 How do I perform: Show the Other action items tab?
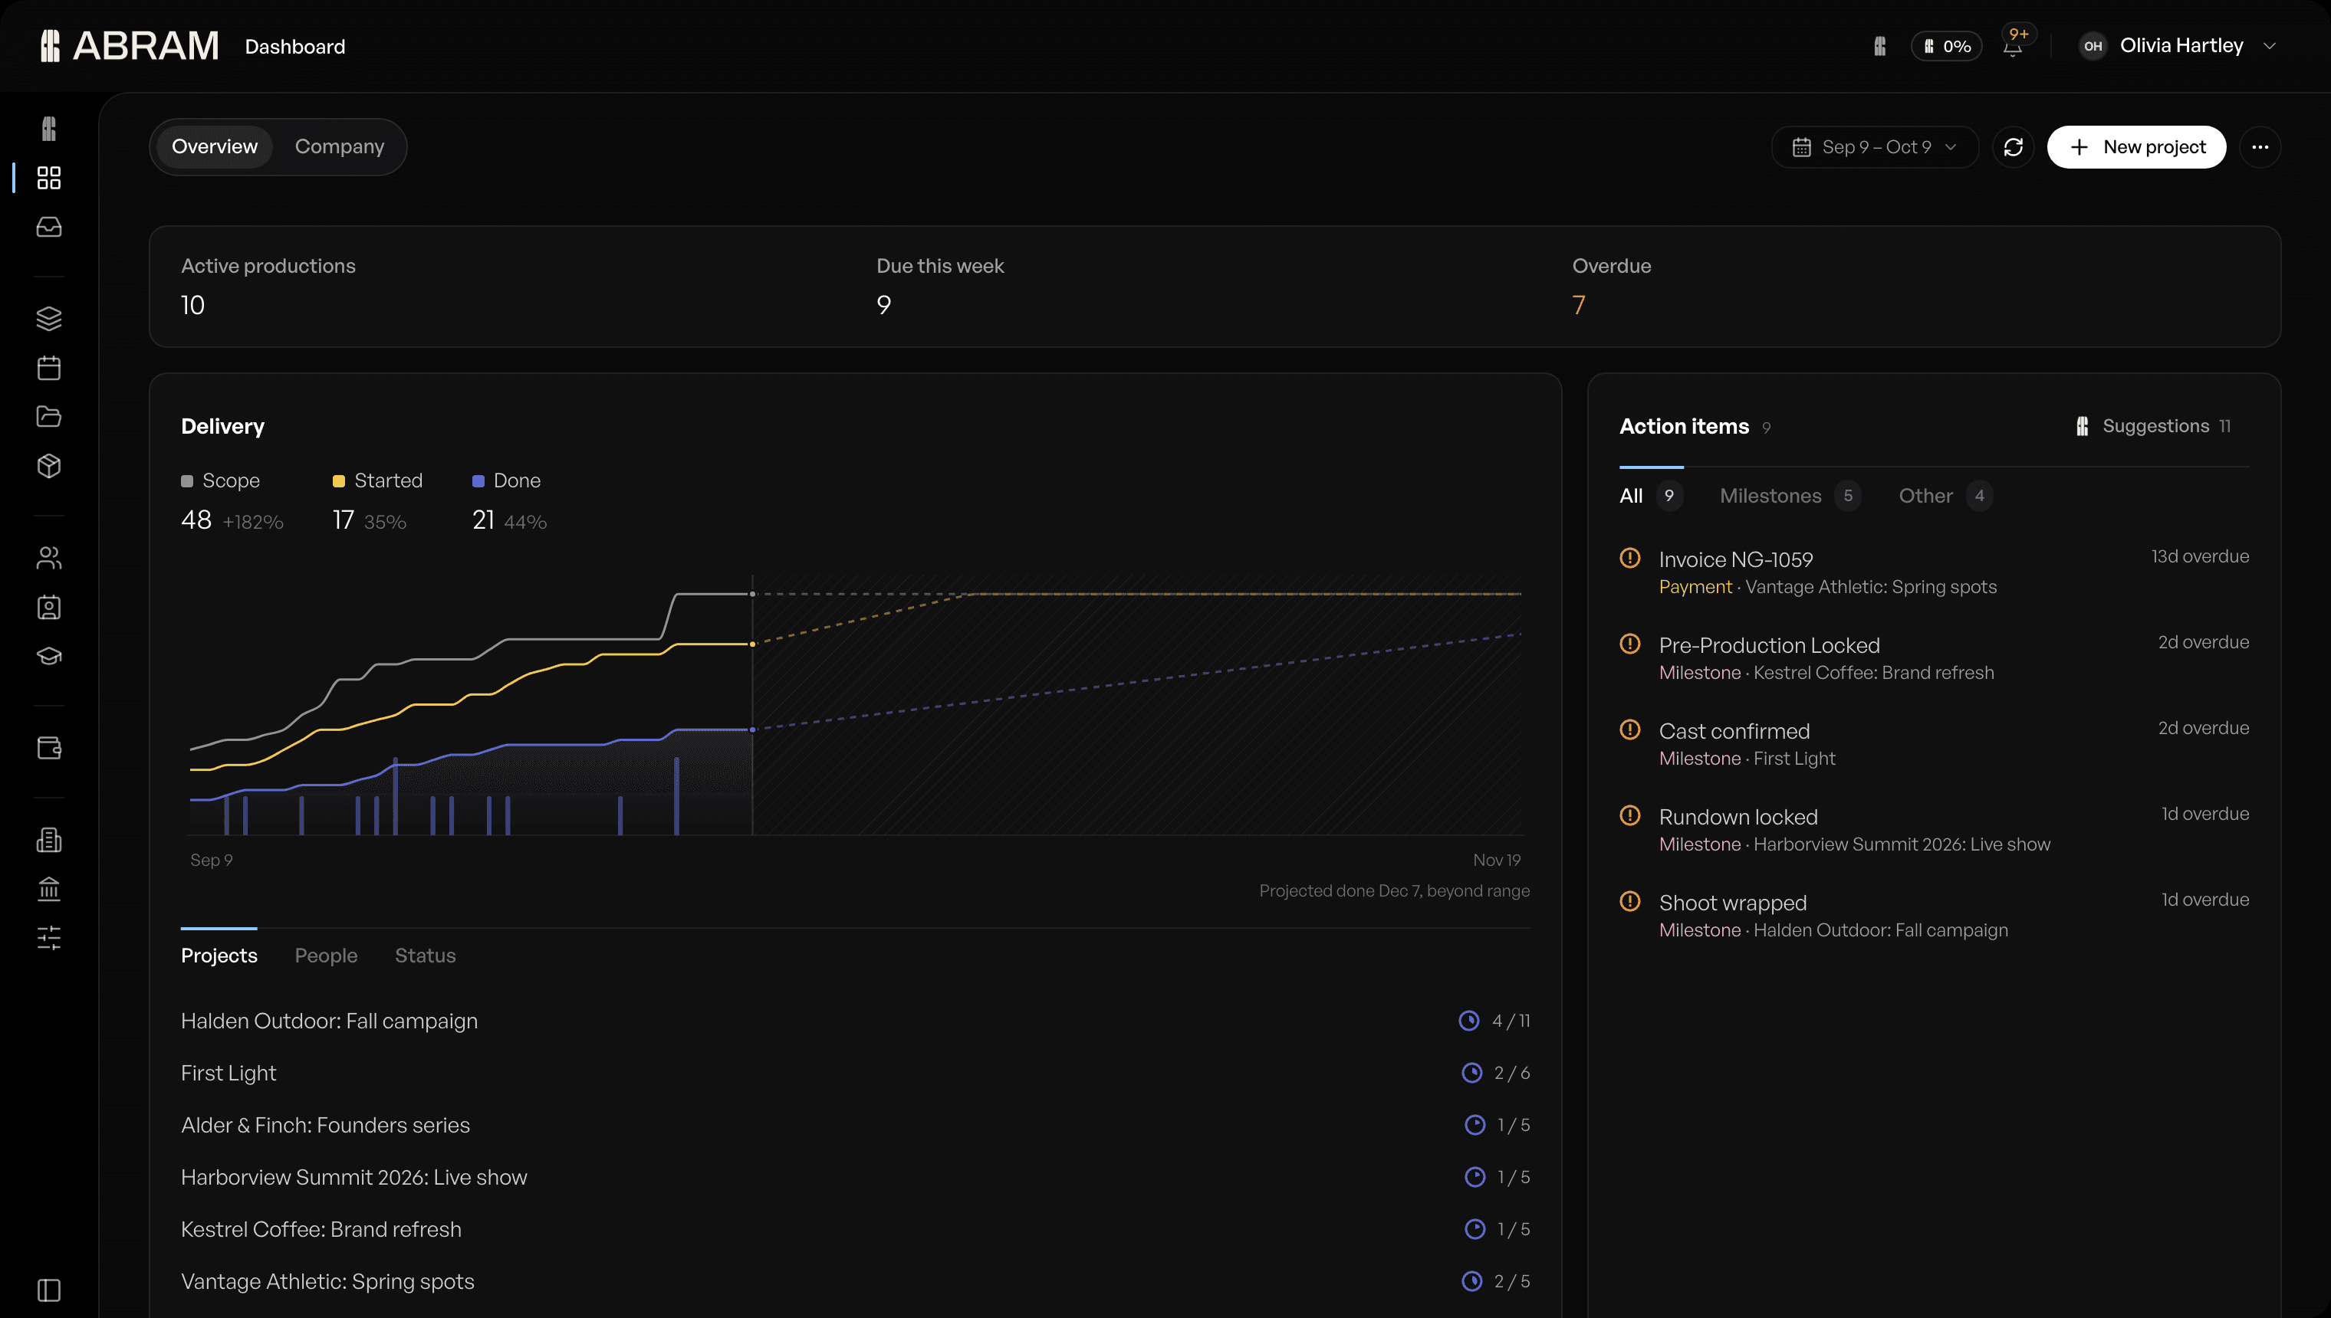[x=1945, y=495]
